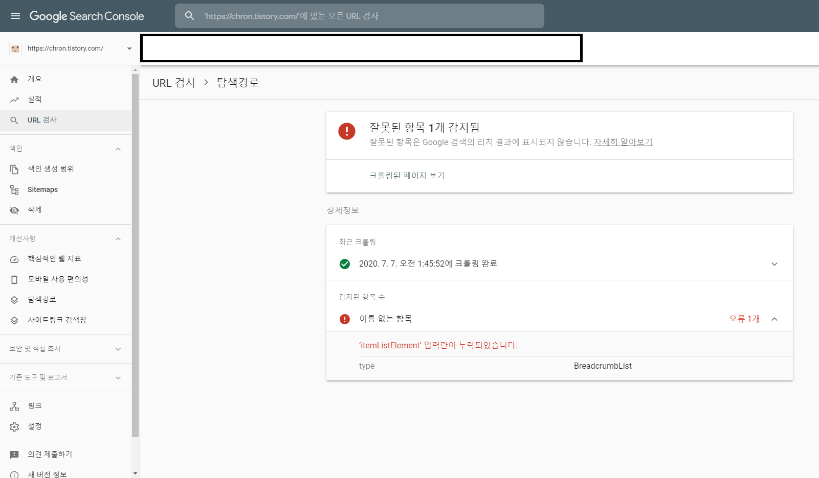The height and width of the screenshot is (478, 819).
Task: Select URL 검사 in the sidebar
Action: click(65, 120)
